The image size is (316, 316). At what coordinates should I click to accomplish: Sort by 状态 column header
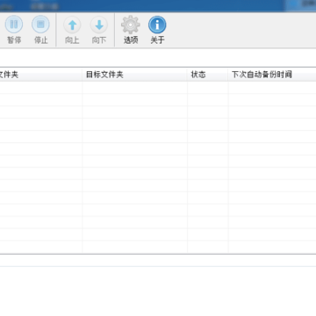pyautogui.click(x=207, y=75)
